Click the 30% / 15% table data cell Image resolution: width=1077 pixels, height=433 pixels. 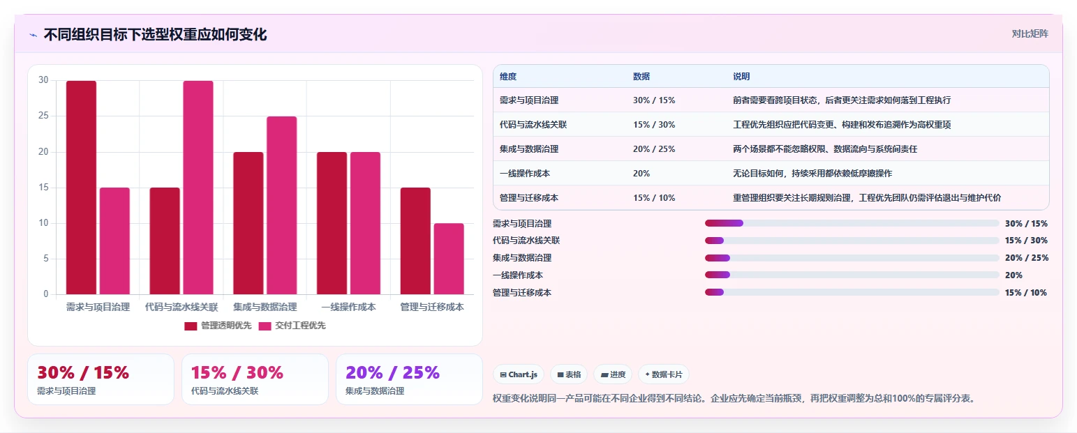(654, 100)
